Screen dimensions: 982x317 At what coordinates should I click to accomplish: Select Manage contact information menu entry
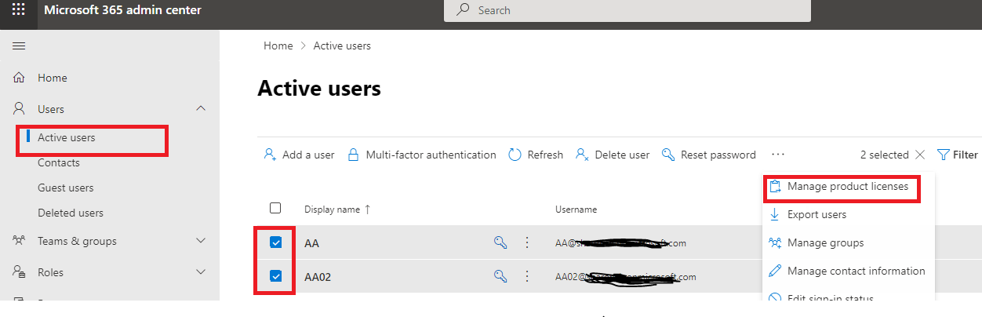pyautogui.click(x=848, y=271)
